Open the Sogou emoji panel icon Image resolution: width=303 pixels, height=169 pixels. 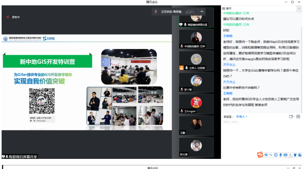(x=275, y=155)
